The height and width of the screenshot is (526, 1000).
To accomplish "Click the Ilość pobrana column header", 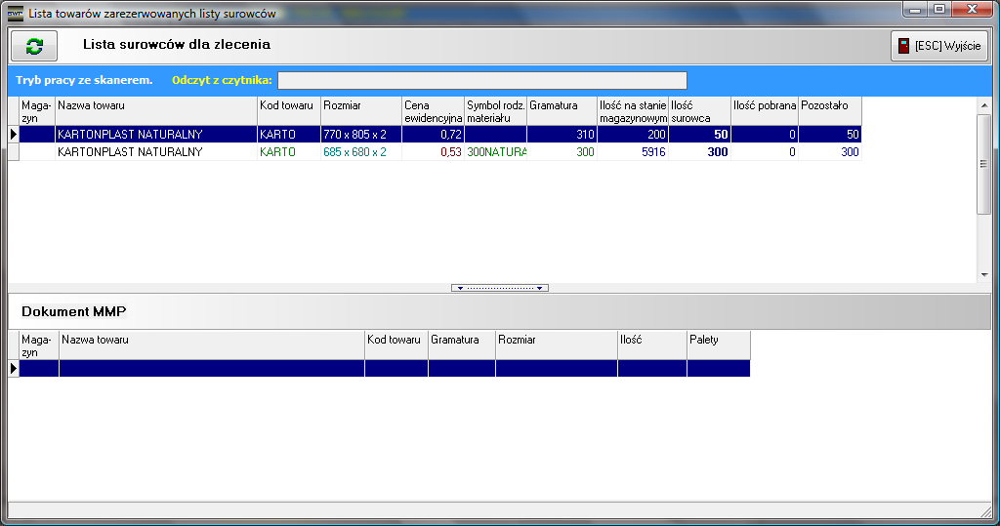I will [x=764, y=110].
